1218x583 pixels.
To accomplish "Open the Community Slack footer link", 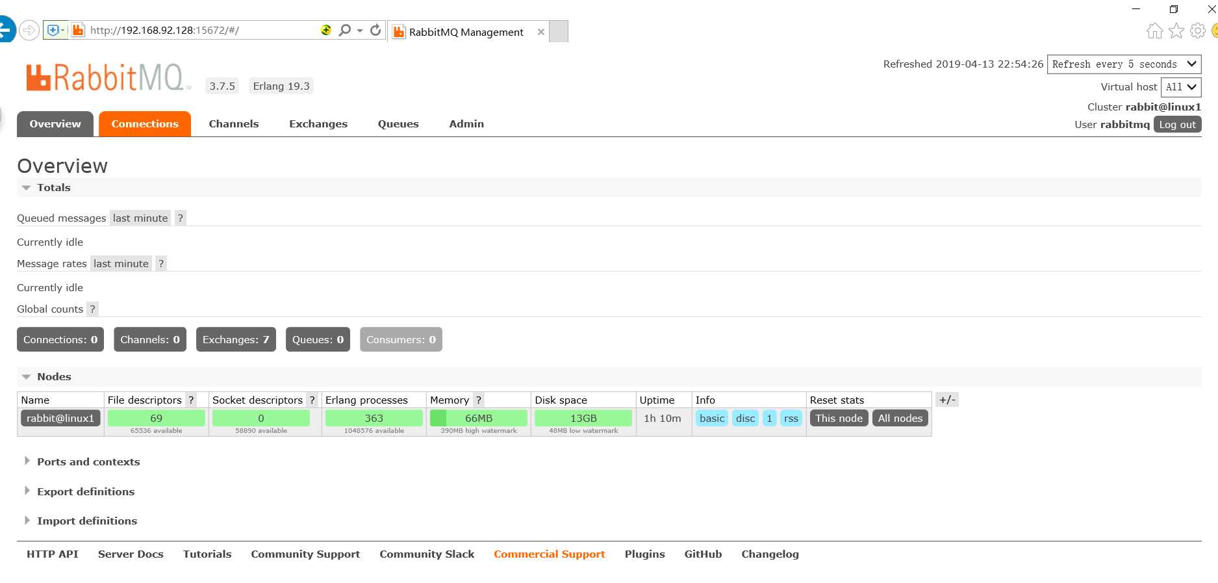I will tap(427, 554).
